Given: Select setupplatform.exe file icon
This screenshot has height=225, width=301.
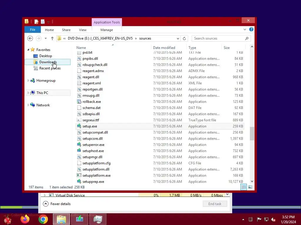Looking at the screenshot, I should tap(79, 175).
